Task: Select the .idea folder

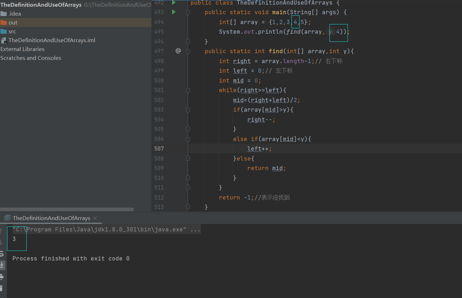Action: tap(15, 14)
